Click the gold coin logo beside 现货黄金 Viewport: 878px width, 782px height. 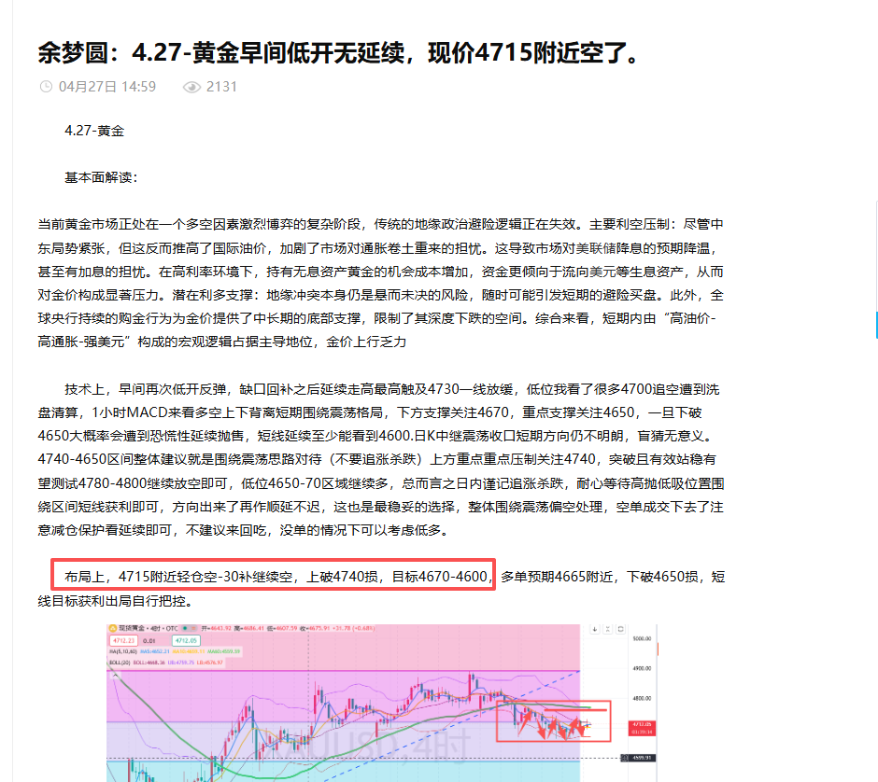pos(113,626)
